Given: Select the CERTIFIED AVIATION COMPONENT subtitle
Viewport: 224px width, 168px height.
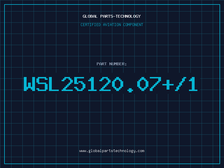Looking at the screenshot, I should coord(112,25).
